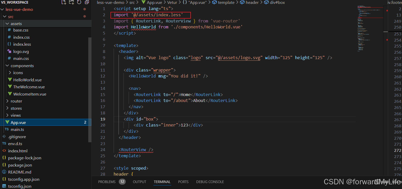Click the cube icon before breadcrumb div#box
402x189 pixels.
[x=266, y=2]
